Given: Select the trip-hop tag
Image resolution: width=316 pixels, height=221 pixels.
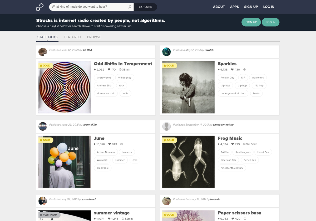Looking at the screenshot, I should [x=225, y=86].
